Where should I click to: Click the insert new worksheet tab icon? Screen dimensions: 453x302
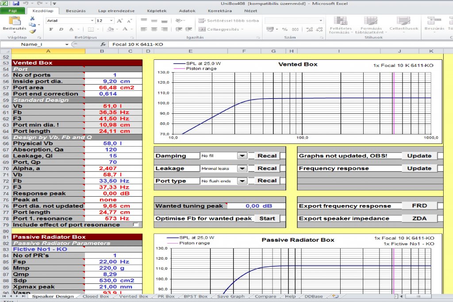tap(335, 296)
